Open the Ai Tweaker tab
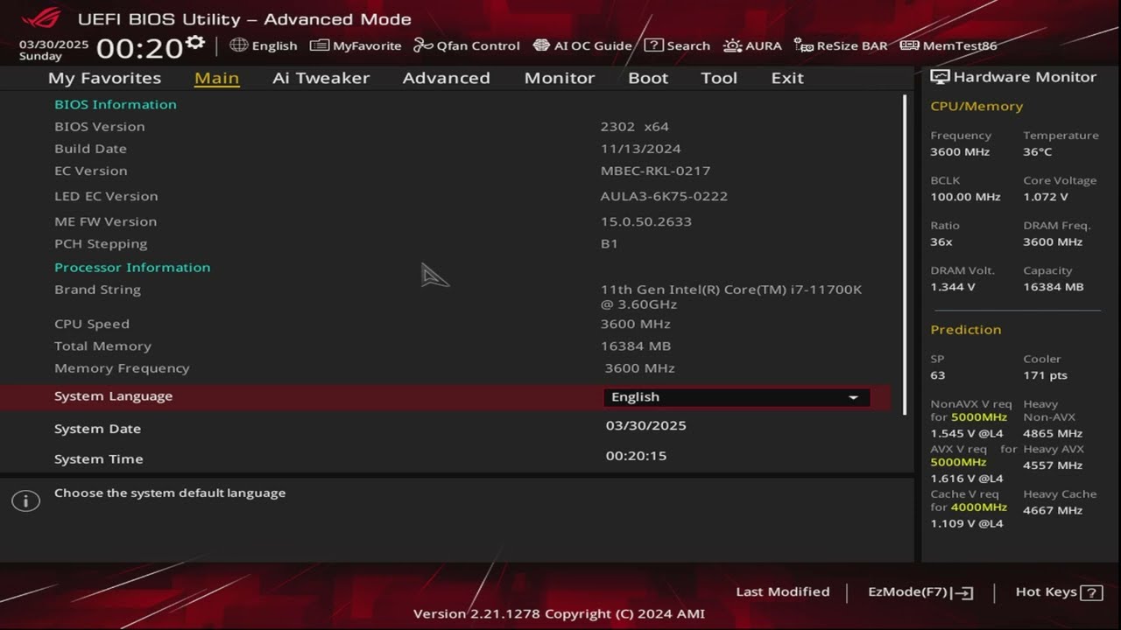The width and height of the screenshot is (1121, 630). click(x=321, y=78)
